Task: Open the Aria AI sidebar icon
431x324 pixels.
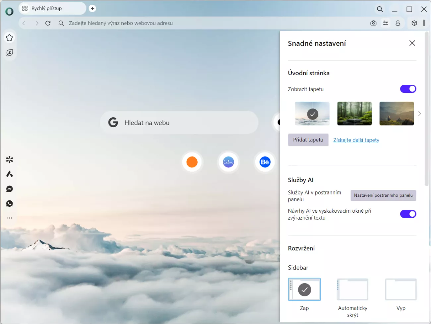Action: tap(10, 174)
